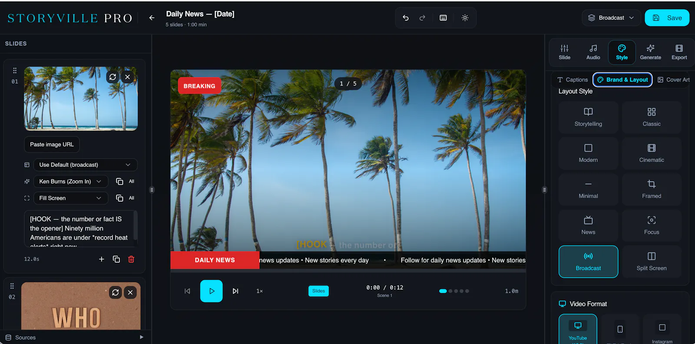Grab the slide 01 drag handle
This screenshot has height=344, width=695.
pyautogui.click(x=15, y=70)
